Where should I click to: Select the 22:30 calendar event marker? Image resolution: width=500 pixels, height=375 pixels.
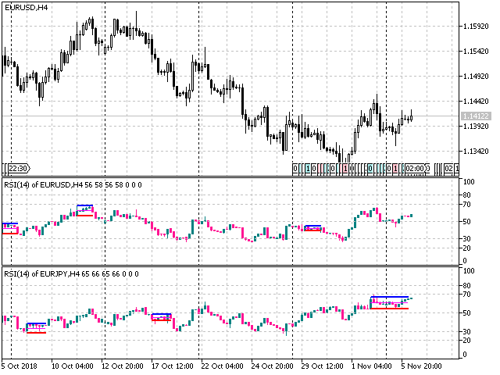pyautogui.click(x=19, y=169)
